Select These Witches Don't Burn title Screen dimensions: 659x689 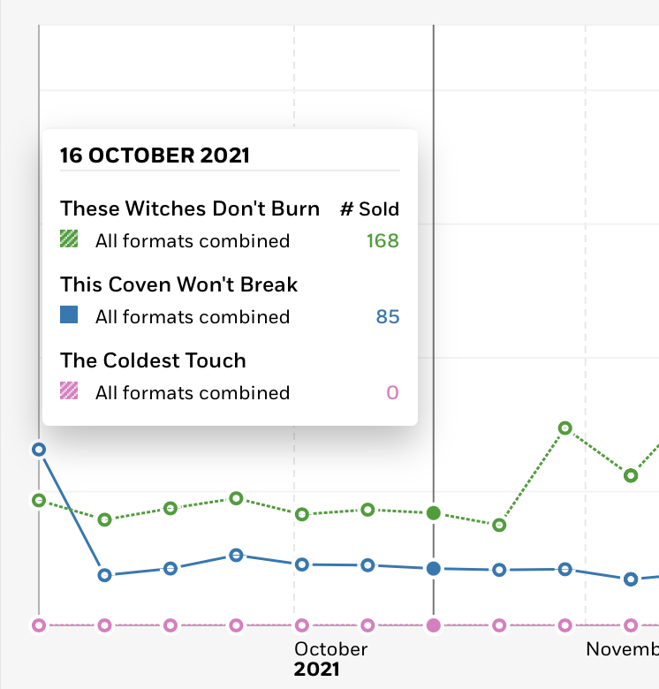click(190, 208)
